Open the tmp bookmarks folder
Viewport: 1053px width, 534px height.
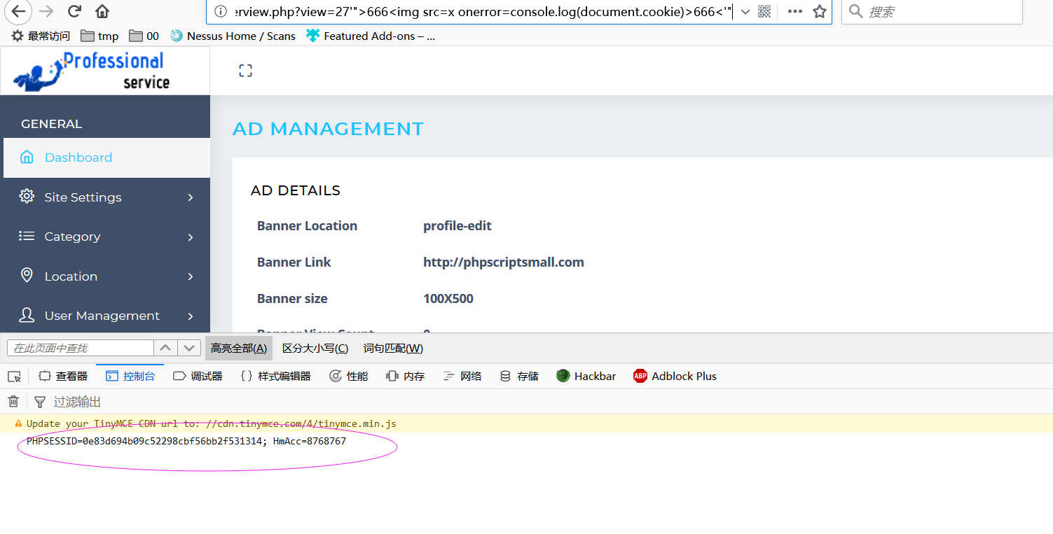click(99, 36)
